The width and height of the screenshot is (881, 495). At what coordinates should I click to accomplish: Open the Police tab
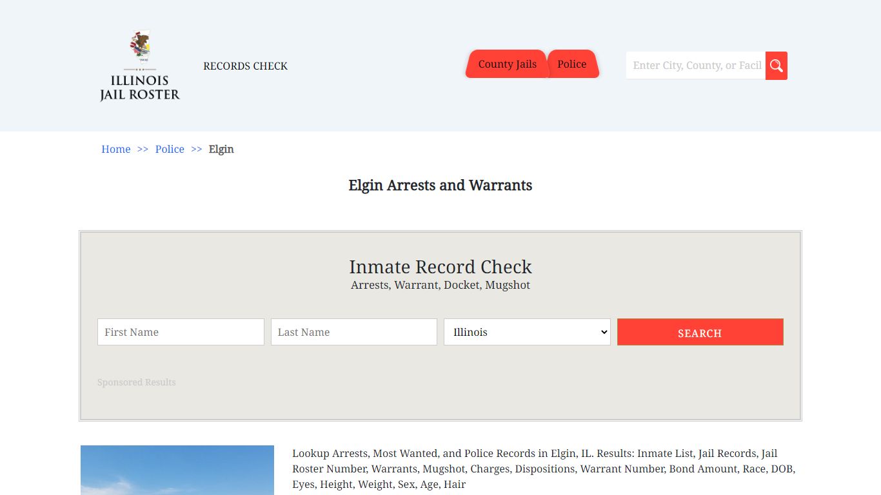572,64
